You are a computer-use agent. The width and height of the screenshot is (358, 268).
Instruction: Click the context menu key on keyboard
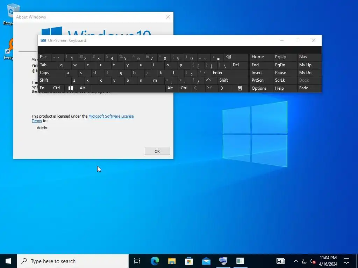tap(240, 88)
